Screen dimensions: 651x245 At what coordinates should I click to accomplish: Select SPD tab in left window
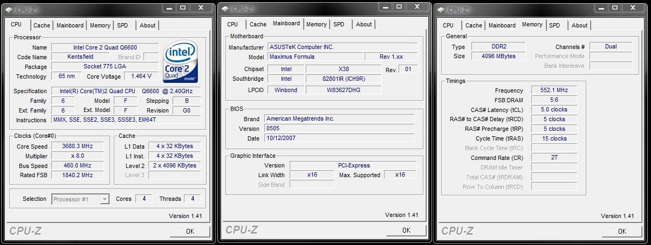123,25
